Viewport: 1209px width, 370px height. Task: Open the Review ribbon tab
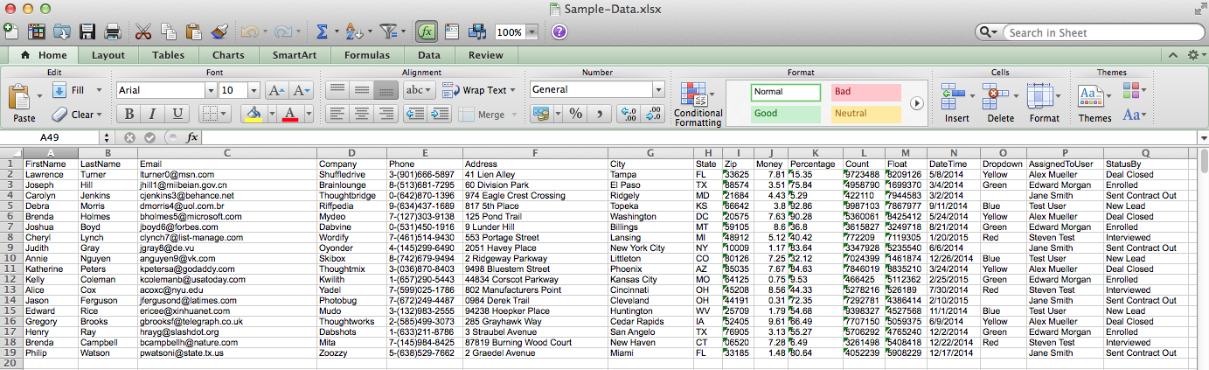[485, 55]
